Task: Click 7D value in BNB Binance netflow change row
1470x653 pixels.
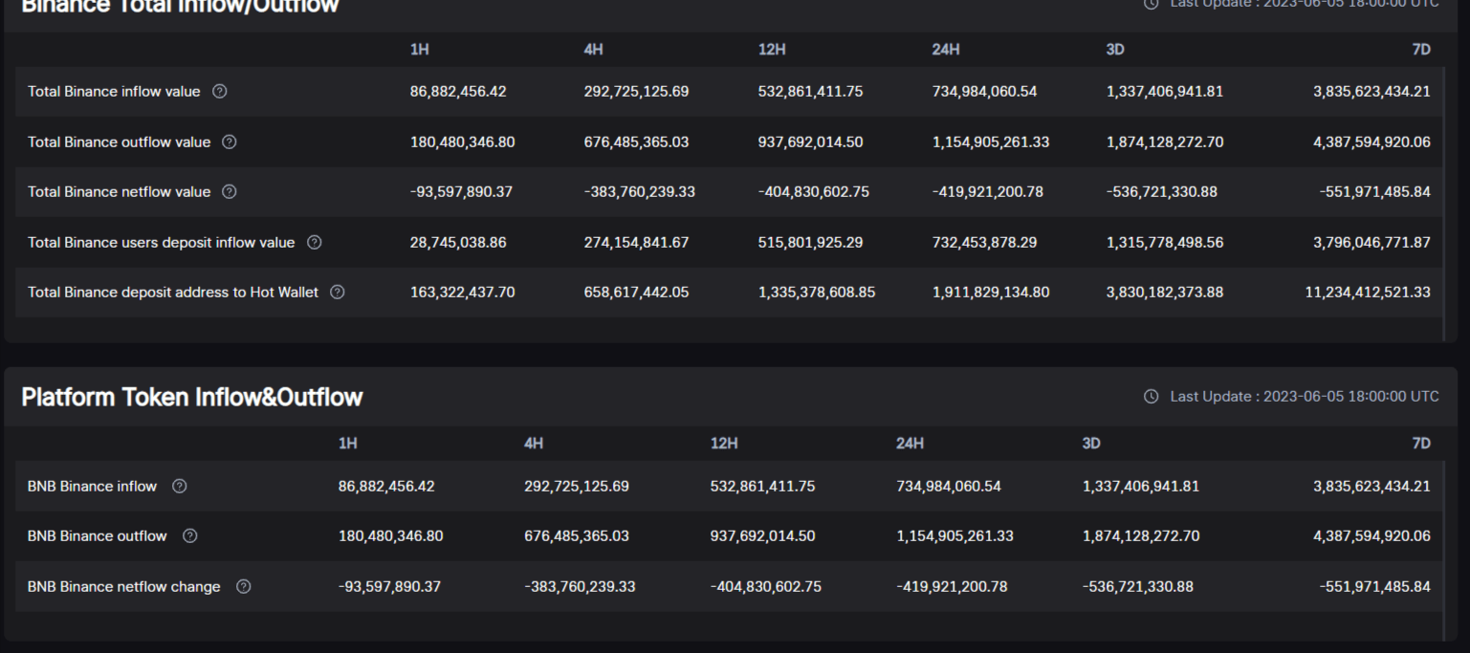Action: 1375,586
